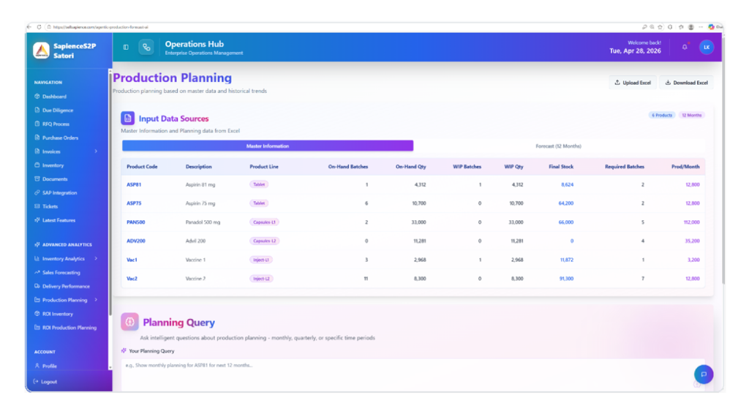Click the Planning Query brain icon
749x403 pixels.
pyautogui.click(x=129, y=323)
